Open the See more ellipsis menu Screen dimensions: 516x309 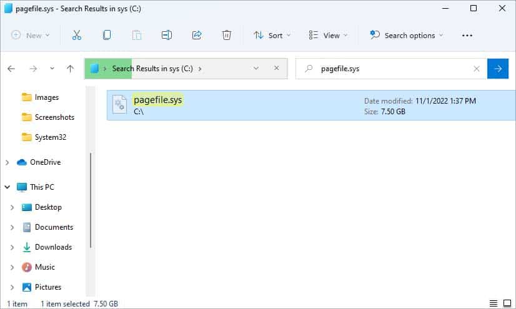(467, 35)
